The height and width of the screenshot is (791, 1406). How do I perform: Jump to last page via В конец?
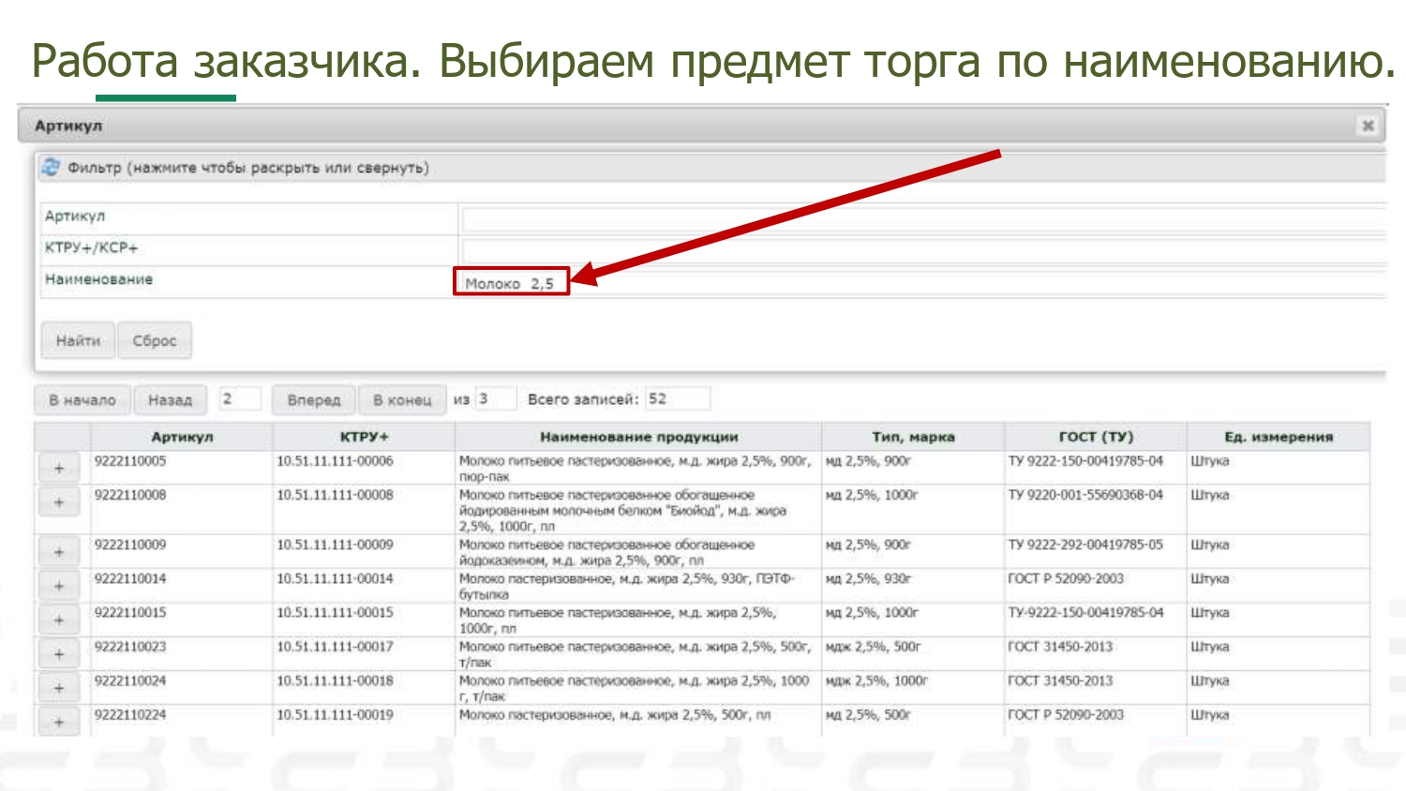coord(402,400)
